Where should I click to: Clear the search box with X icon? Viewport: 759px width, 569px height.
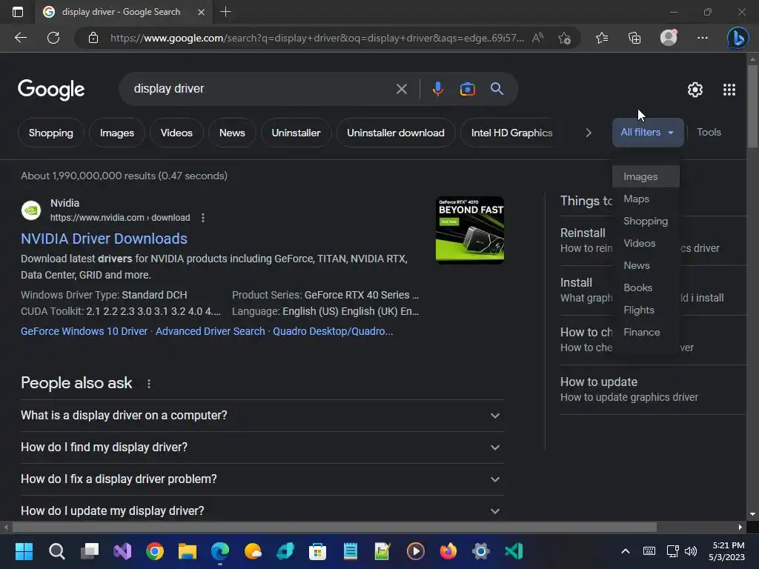point(401,89)
